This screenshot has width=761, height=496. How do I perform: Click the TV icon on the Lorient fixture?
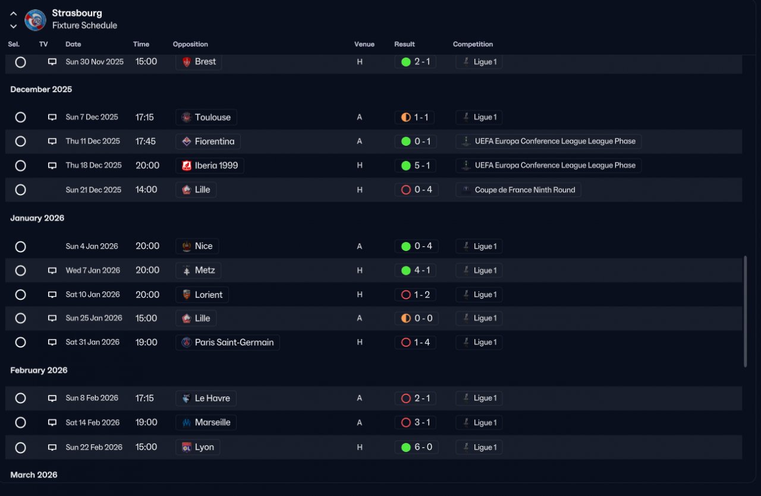[x=52, y=294]
